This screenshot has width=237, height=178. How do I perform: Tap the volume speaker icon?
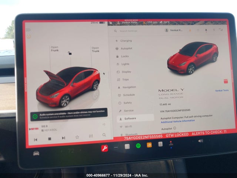pos(201,141)
